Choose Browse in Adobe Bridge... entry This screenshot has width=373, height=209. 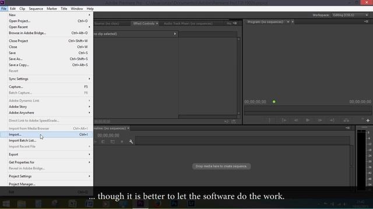47,33
